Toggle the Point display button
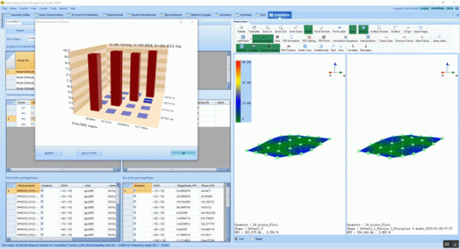The image size is (460, 249). (x=308, y=29)
